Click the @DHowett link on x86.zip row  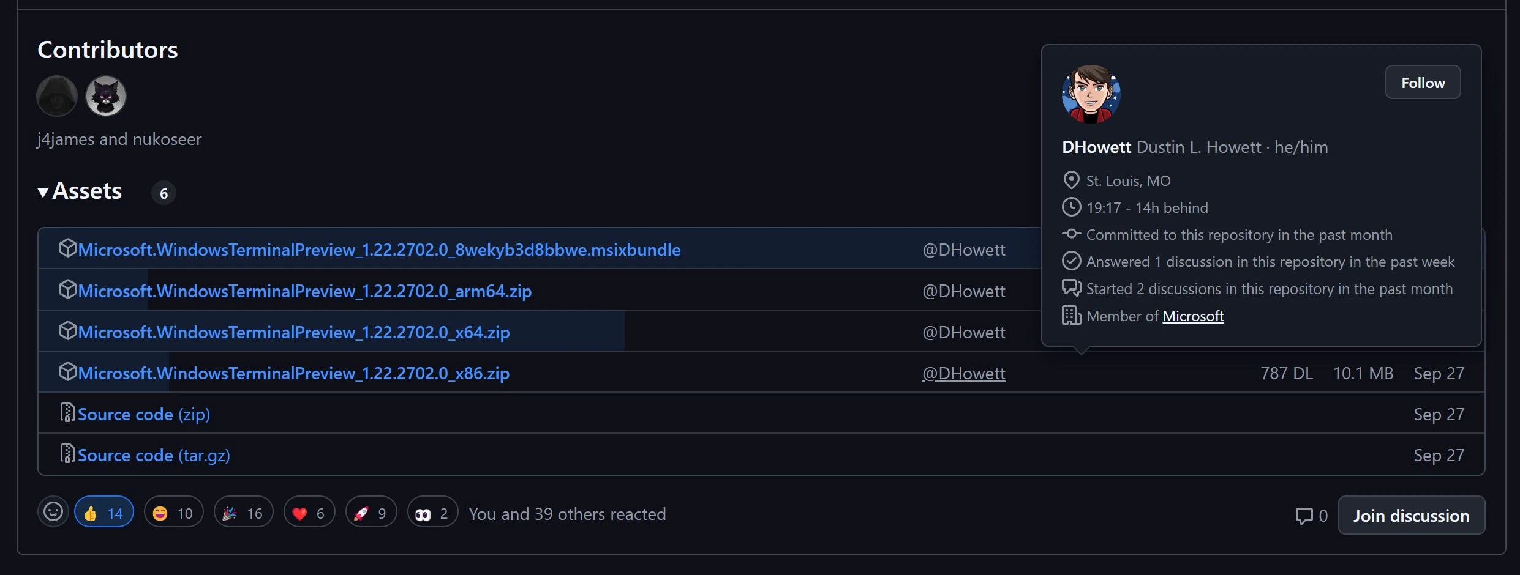click(964, 373)
